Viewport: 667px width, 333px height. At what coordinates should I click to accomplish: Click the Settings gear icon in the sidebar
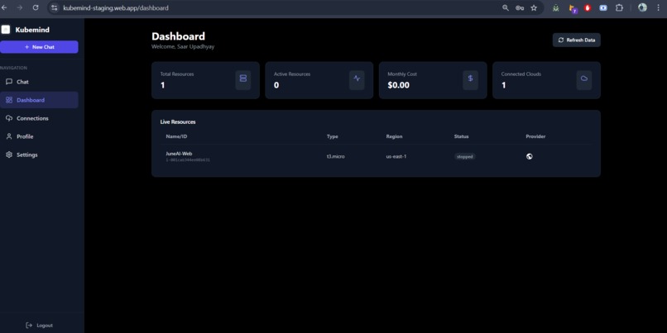pos(9,155)
